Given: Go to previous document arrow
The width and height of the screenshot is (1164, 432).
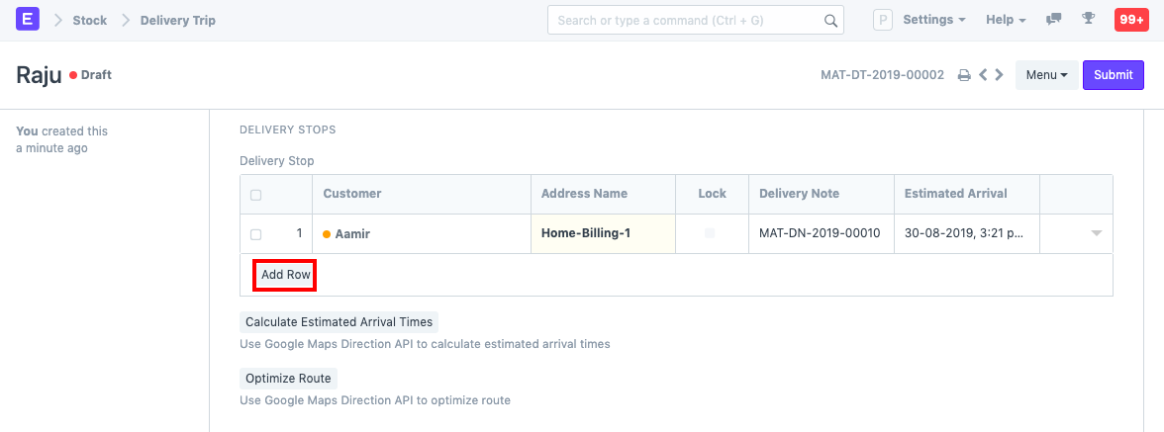Looking at the screenshot, I should [983, 75].
